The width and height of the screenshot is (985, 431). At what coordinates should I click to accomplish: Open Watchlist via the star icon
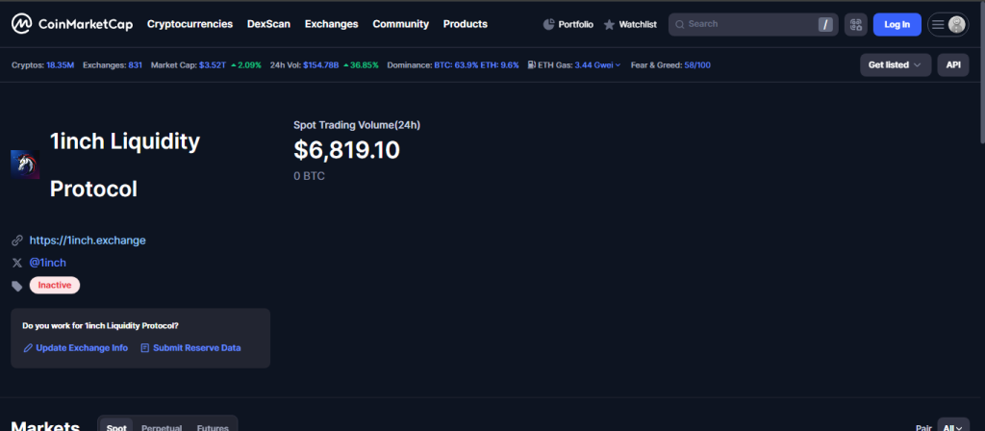[609, 24]
